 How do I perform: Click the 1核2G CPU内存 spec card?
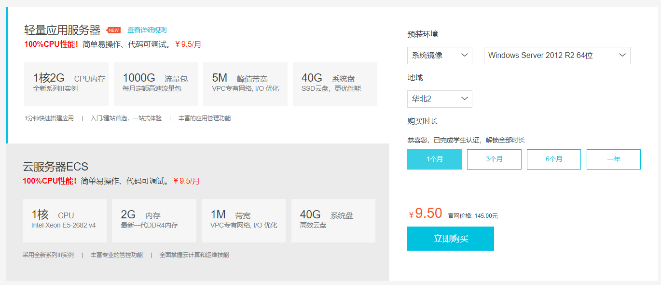coord(66,84)
